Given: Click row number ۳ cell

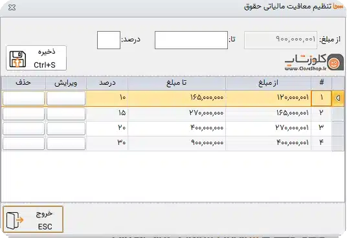Looking at the screenshot, I should click(321, 129).
